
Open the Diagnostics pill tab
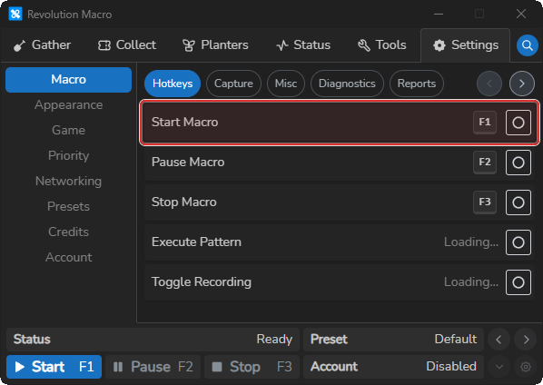point(347,84)
